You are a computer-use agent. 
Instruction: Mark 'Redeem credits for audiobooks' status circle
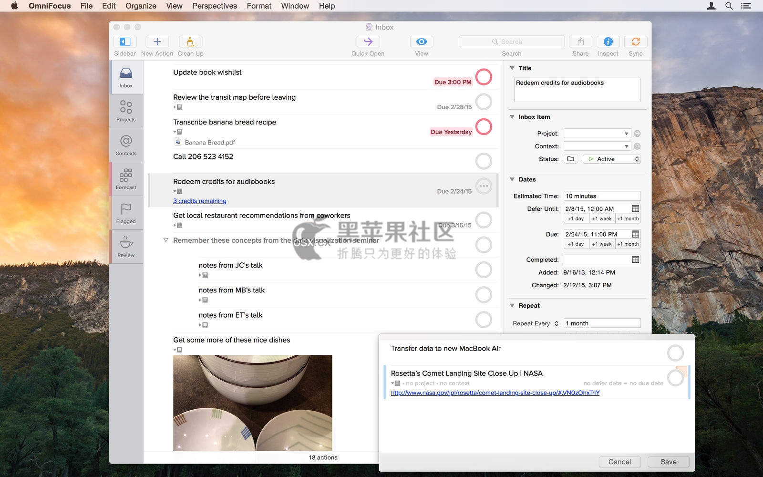point(484,186)
